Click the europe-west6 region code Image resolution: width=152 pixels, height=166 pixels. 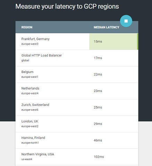(30, 110)
